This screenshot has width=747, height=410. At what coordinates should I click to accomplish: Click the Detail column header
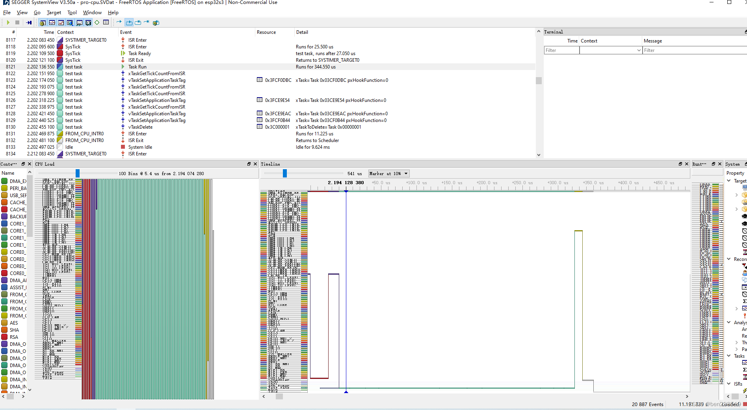302,32
